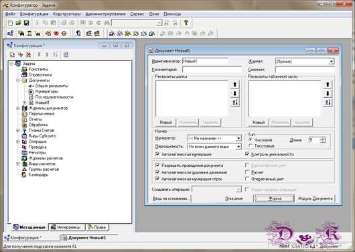The width and height of the screenshot is (355, 252).
Task: Expand the Журналы документов tree node
Action: [x=18, y=108]
